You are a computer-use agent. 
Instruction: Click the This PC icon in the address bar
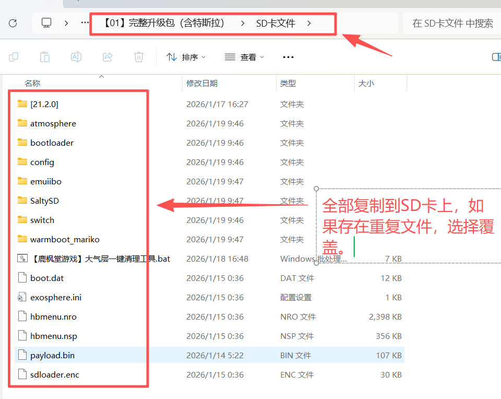pos(46,23)
